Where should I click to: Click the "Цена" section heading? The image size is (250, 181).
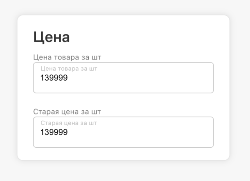tap(51, 37)
